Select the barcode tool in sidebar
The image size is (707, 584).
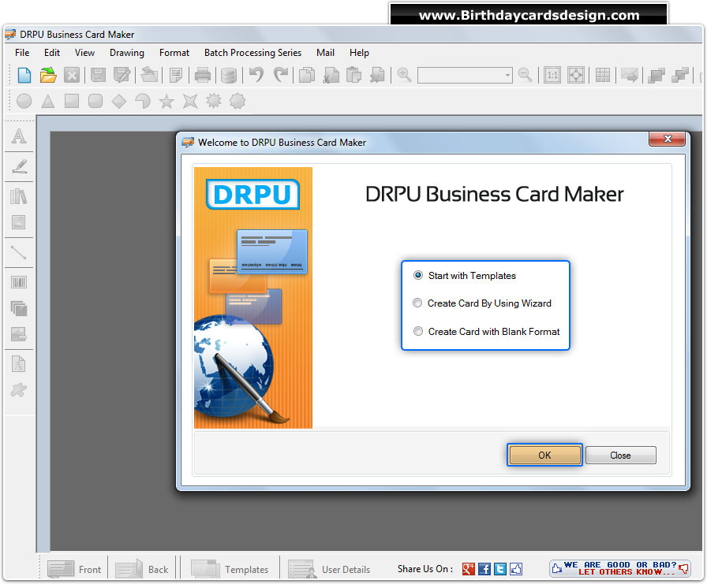point(19,283)
